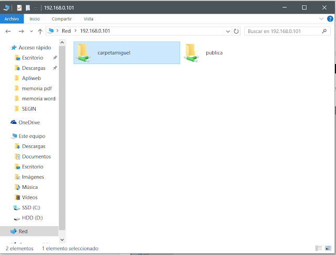This screenshot has height=255, width=336.
Task: Select Red in the navigation pane
Action: click(x=29, y=231)
